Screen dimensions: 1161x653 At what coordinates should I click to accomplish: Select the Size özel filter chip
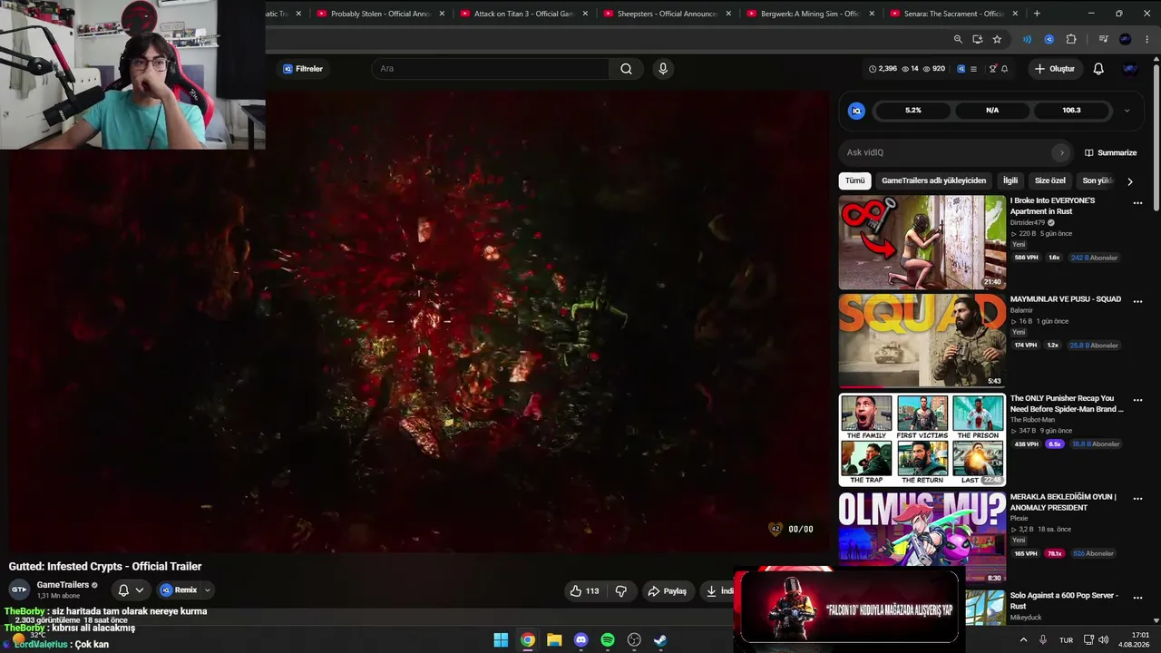(x=1050, y=180)
